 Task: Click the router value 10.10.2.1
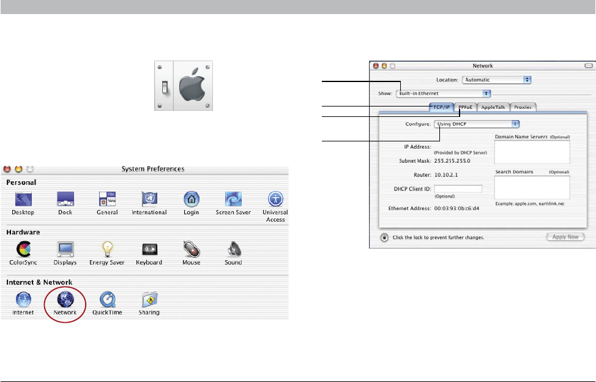tap(446, 175)
